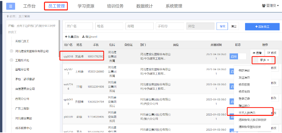Click the blue 添加员工 button

pyautogui.click(x=262, y=27)
